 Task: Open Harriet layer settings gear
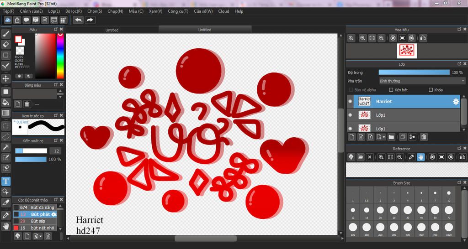pyautogui.click(x=456, y=101)
